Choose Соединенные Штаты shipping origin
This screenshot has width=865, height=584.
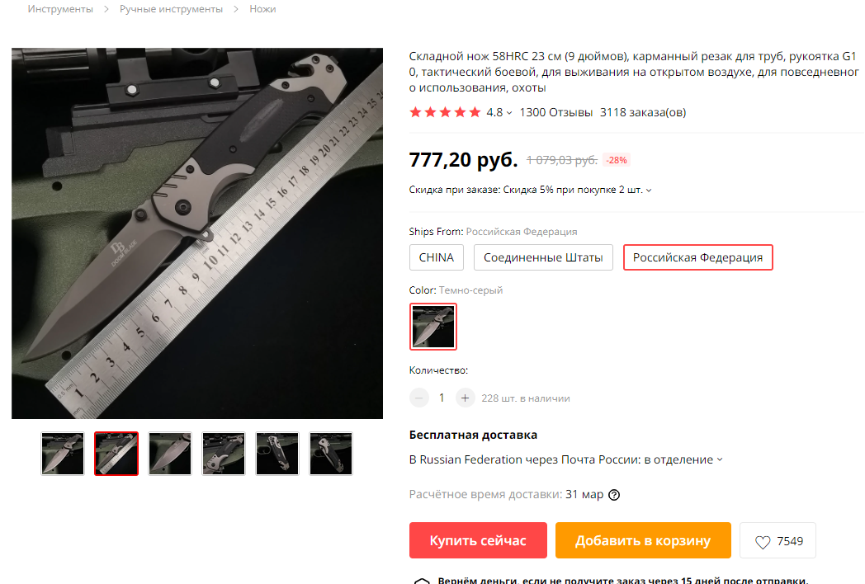[543, 257]
